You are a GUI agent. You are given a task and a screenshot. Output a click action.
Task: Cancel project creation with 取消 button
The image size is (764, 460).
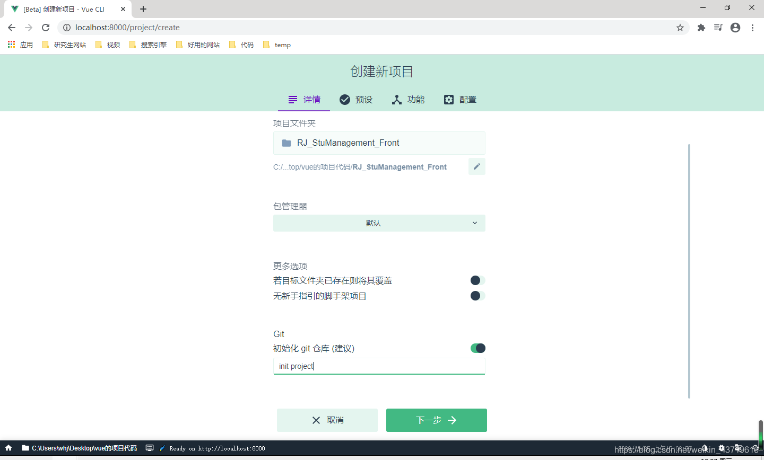click(x=327, y=420)
